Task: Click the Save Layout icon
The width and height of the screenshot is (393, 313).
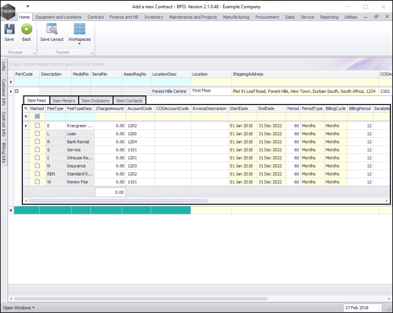Action: tap(52, 29)
